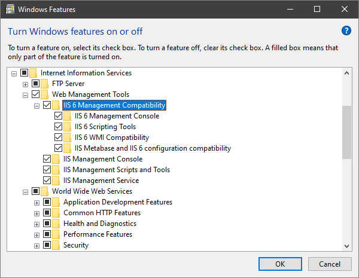Collapse the World Wide Web Services node
Screen dimensions: 359x278
tap(25, 192)
